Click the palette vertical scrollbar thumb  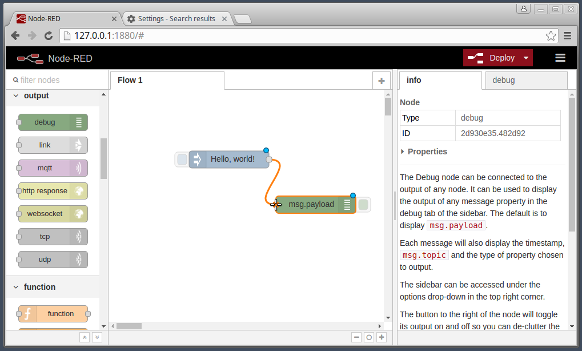click(x=103, y=158)
